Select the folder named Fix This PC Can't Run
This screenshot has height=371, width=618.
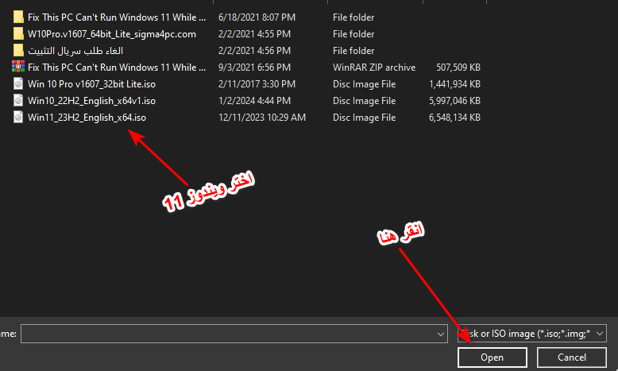coord(117,17)
